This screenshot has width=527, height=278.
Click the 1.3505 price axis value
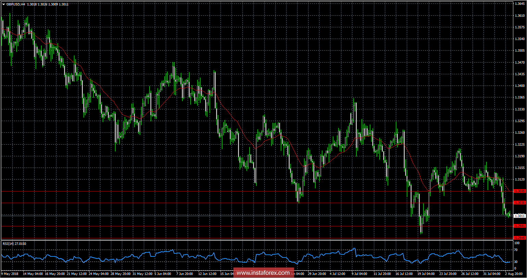(520, 51)
